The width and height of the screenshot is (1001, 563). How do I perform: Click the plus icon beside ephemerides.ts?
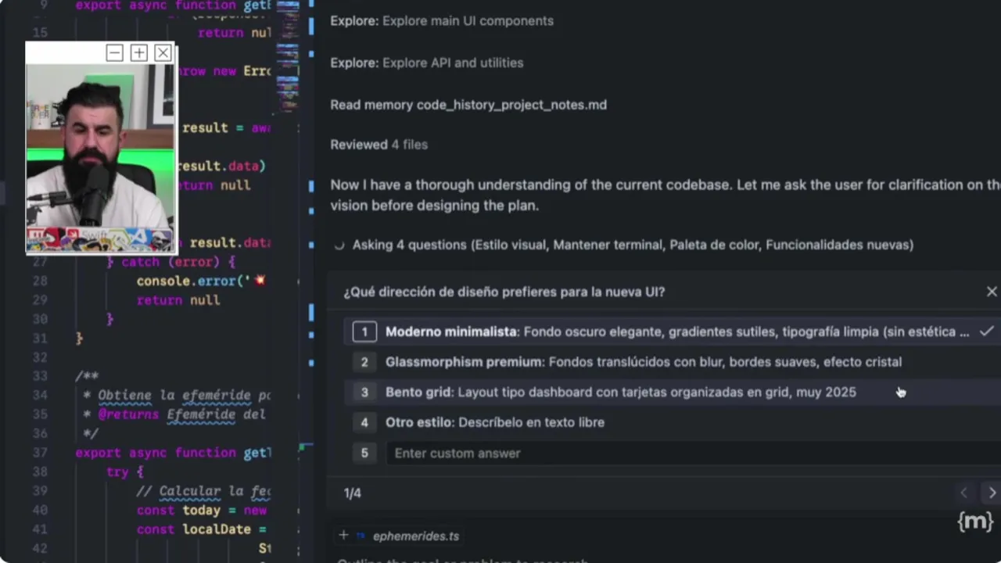coord(343,536)
